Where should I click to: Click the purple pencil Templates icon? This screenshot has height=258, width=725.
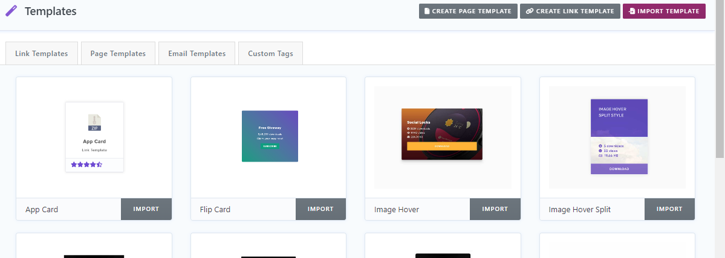click(11, 11)
